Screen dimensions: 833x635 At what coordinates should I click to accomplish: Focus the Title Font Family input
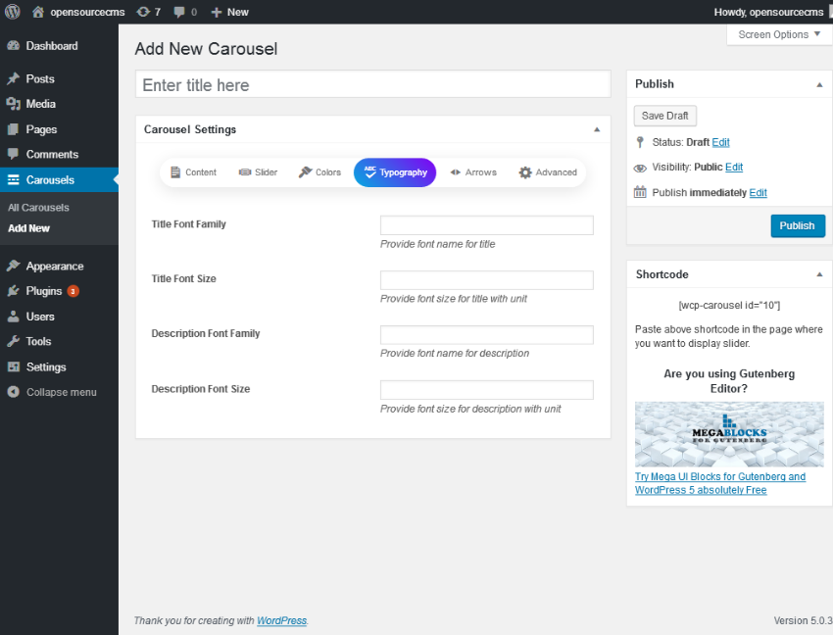[487, 225]
